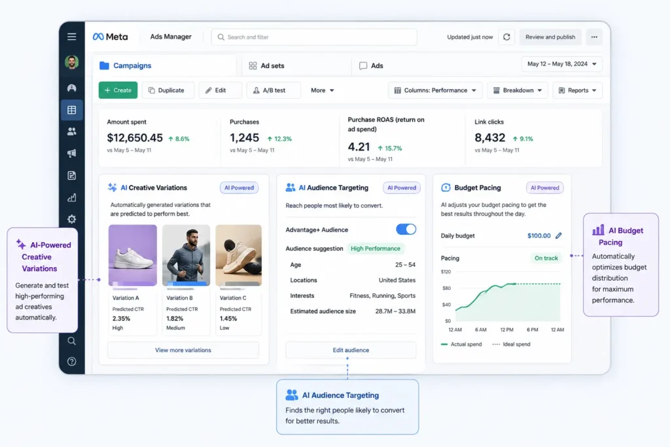Click the Ideal spend legend entry
Image resolution: width=670 pixels, height=447 pixels.
click(511, 344)
